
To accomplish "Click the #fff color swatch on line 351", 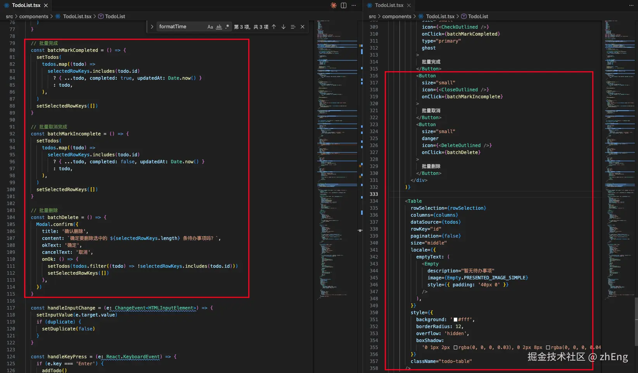I will click(455, 320).
